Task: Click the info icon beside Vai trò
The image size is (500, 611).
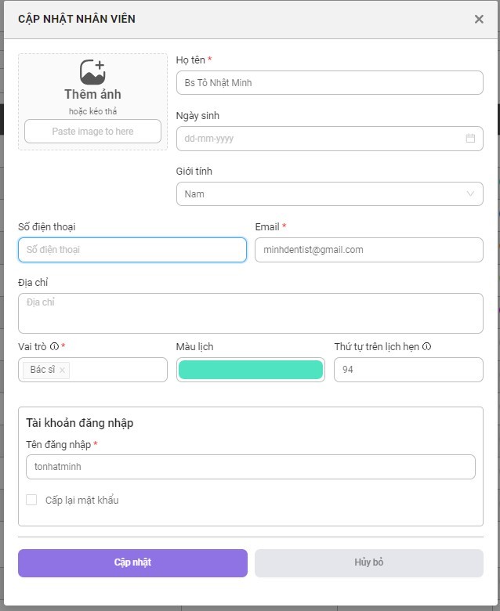Action: (x=55, y=346)
